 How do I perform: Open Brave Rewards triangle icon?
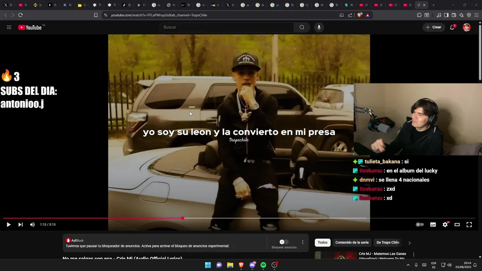[368, 15]
